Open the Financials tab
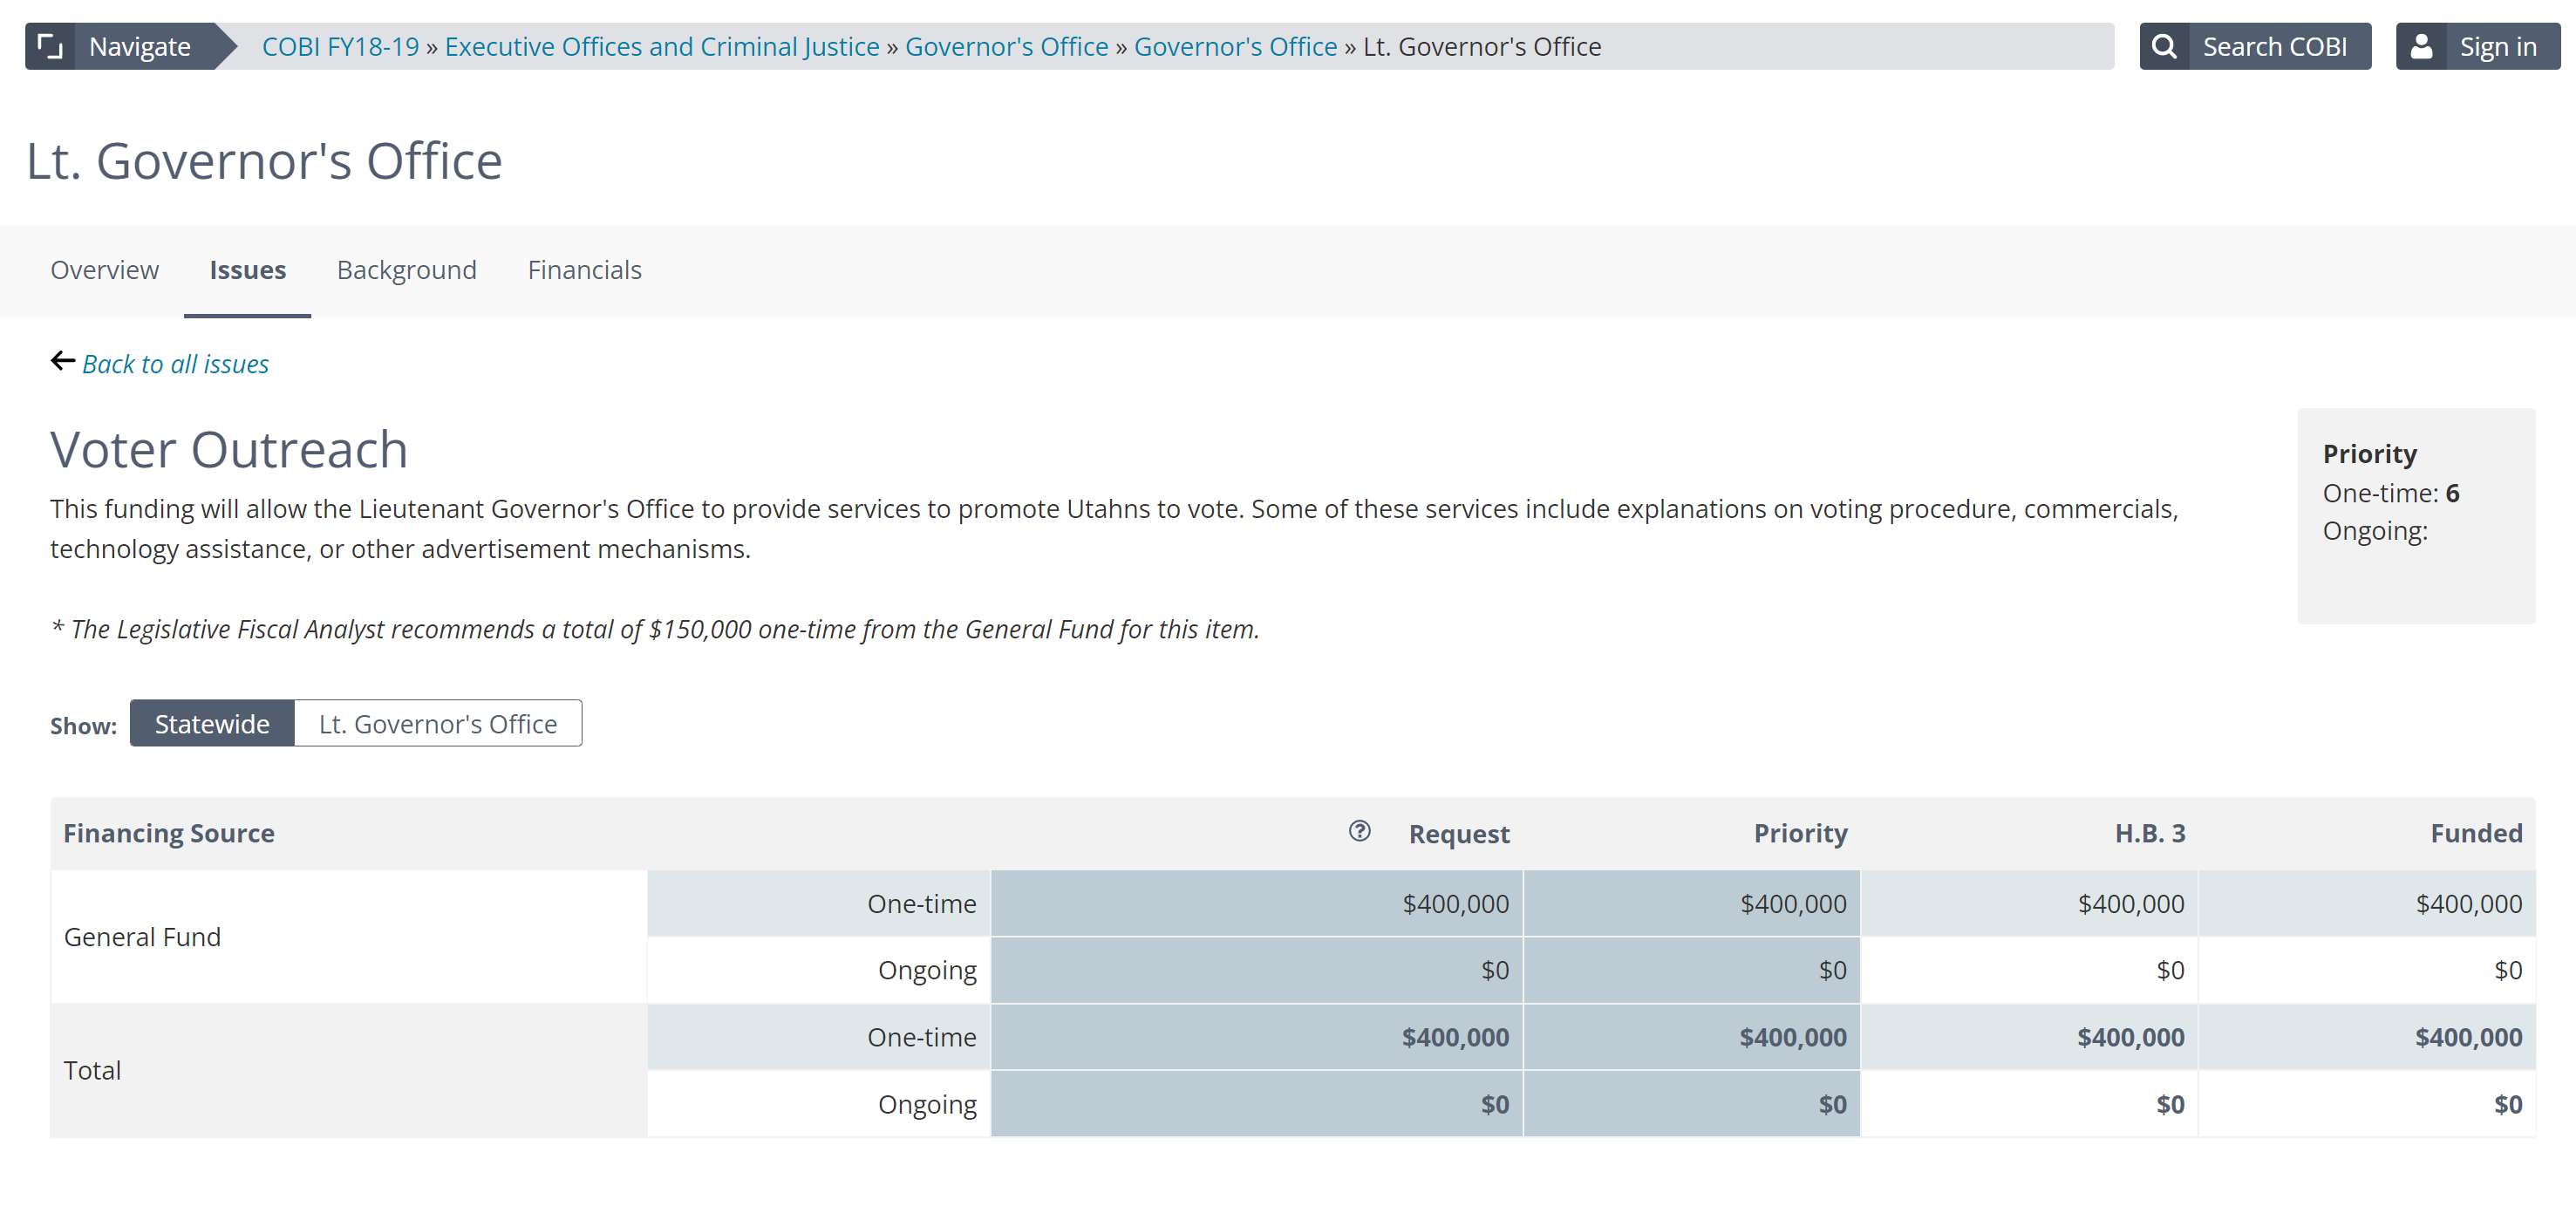 coord(584,270)
